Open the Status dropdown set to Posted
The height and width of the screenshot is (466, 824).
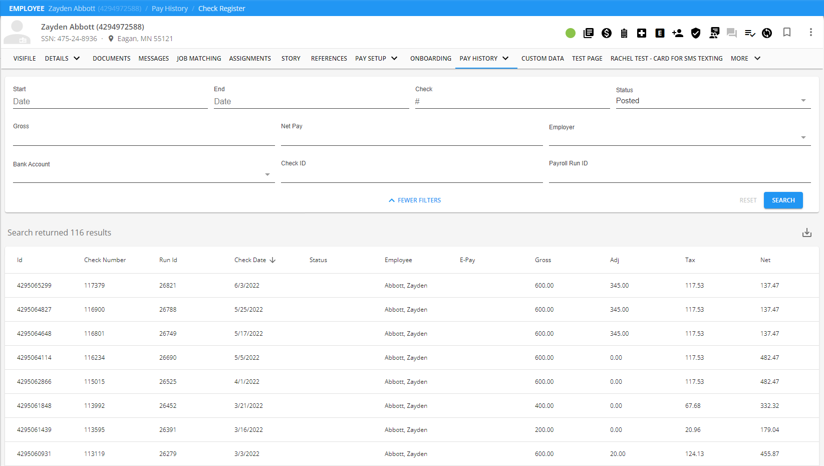tap(713, 101)
